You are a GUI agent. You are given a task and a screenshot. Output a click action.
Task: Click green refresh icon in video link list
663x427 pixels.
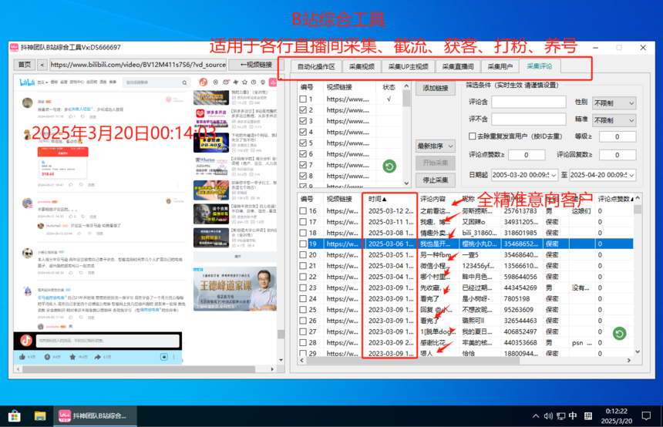389,166
